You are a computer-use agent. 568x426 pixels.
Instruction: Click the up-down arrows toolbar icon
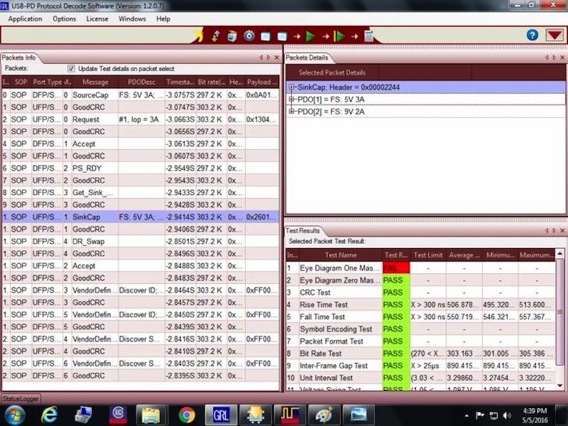(x=216, y=36)
